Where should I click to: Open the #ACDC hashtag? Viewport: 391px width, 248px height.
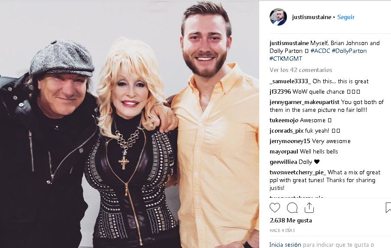click(x=320, y=51)
